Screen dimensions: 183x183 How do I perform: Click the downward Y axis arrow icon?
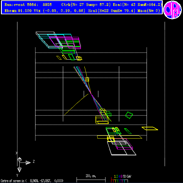coord(19,170)
